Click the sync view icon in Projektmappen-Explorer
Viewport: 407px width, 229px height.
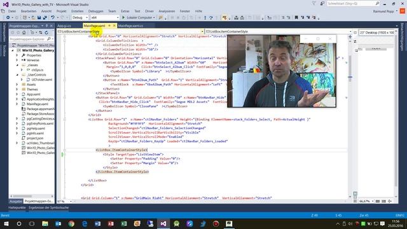pyautogui.click(x=41, y=32)
